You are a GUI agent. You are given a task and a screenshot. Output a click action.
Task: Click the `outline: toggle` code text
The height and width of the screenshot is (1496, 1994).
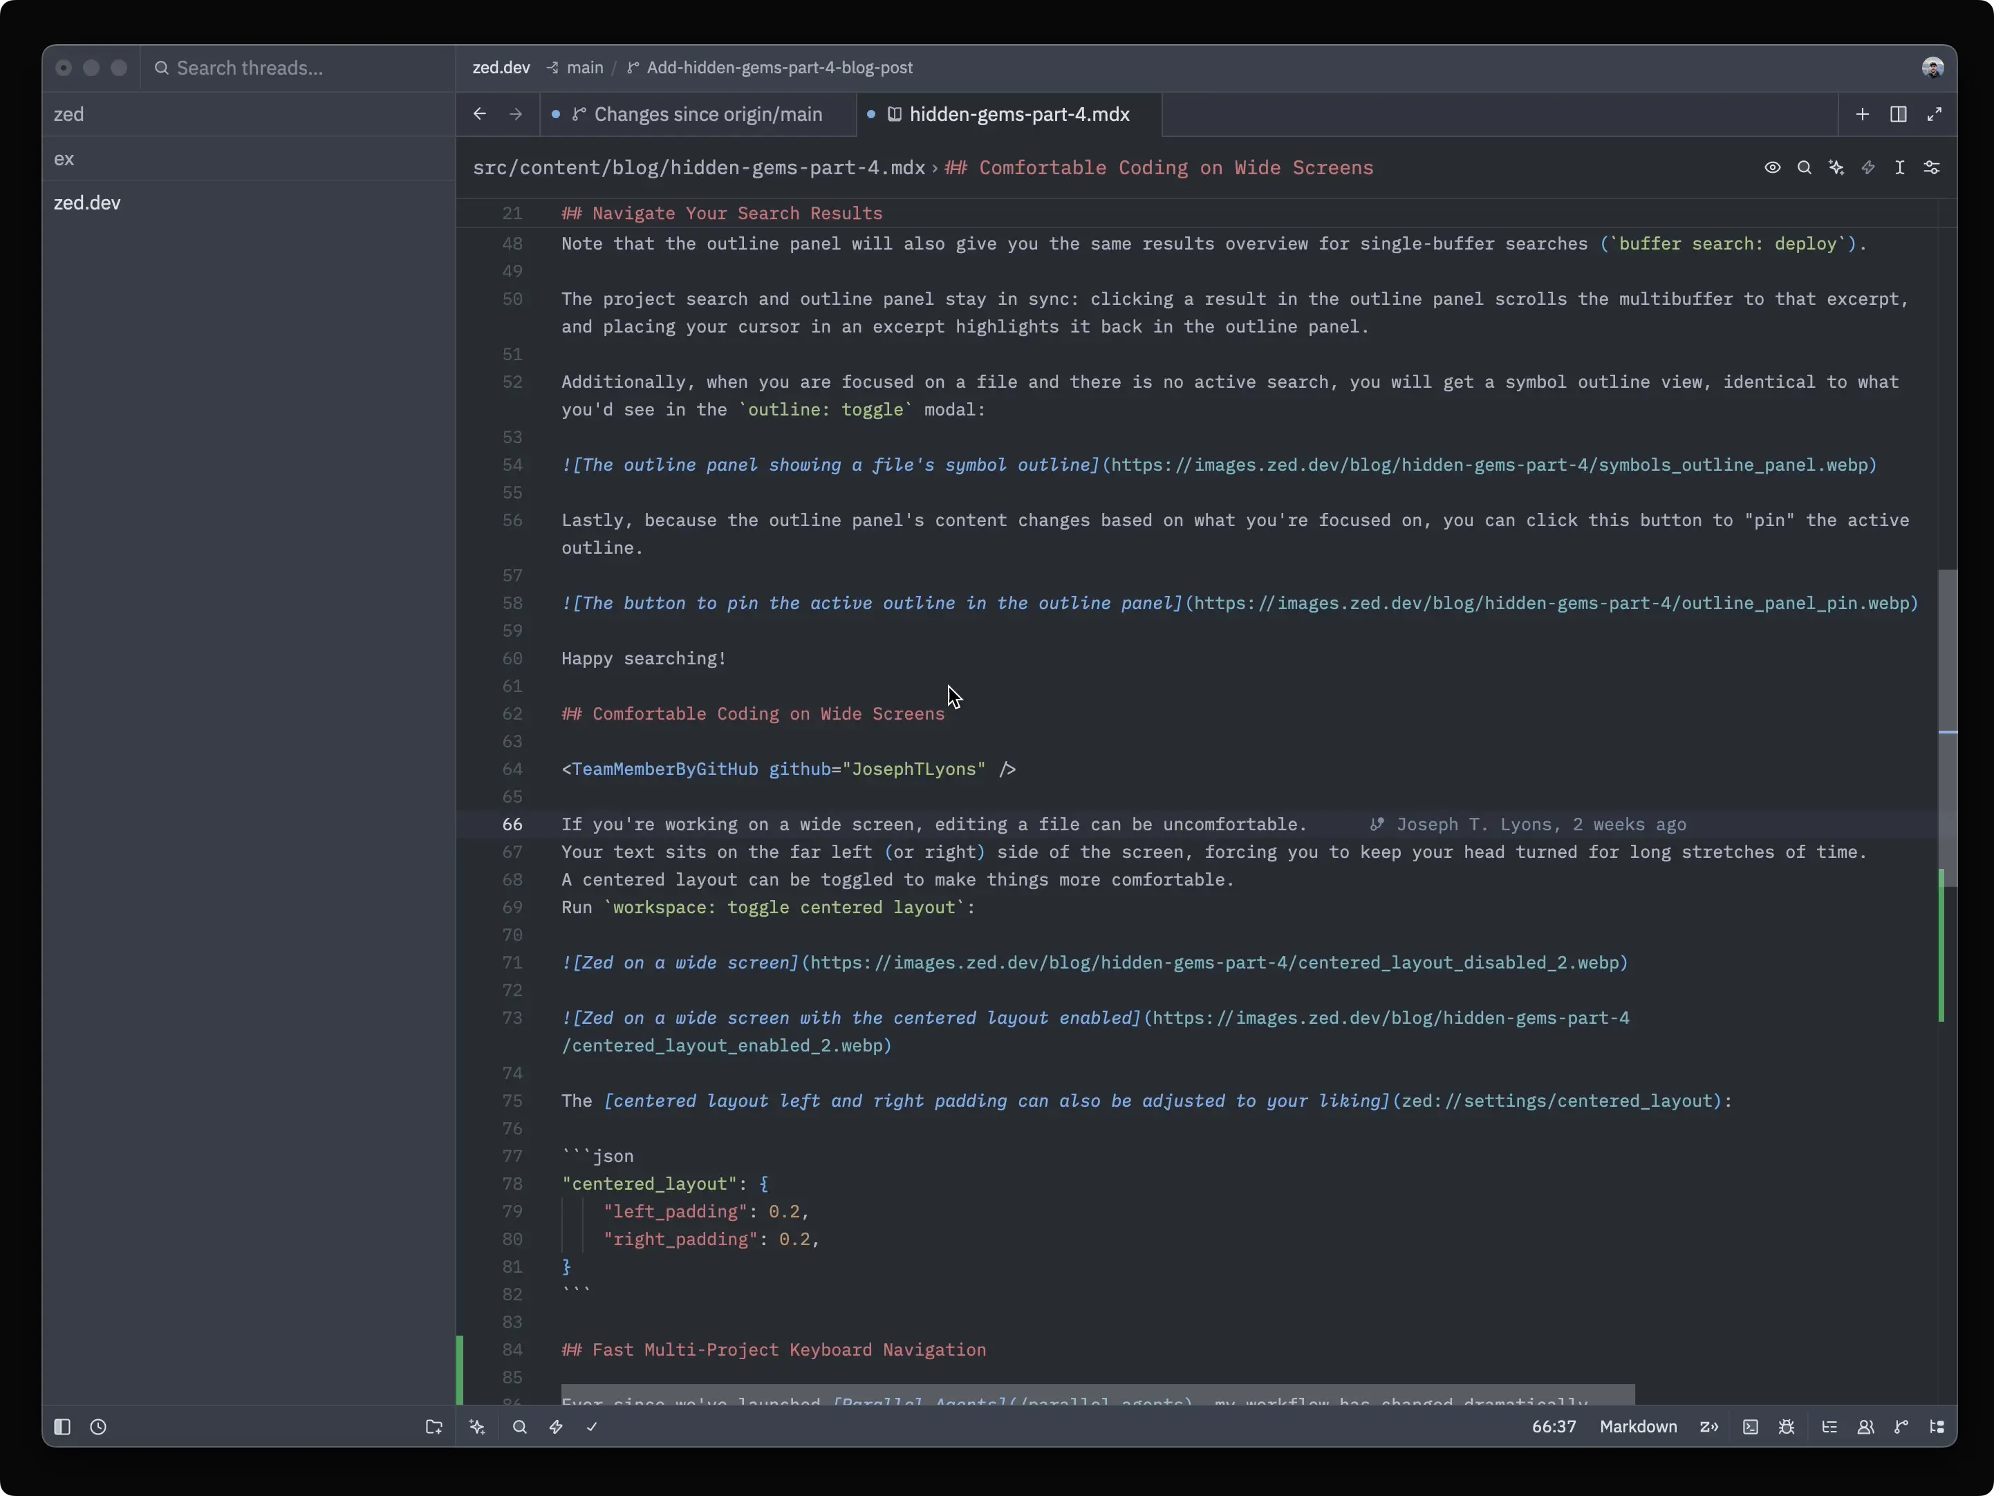tap(825, 409)
